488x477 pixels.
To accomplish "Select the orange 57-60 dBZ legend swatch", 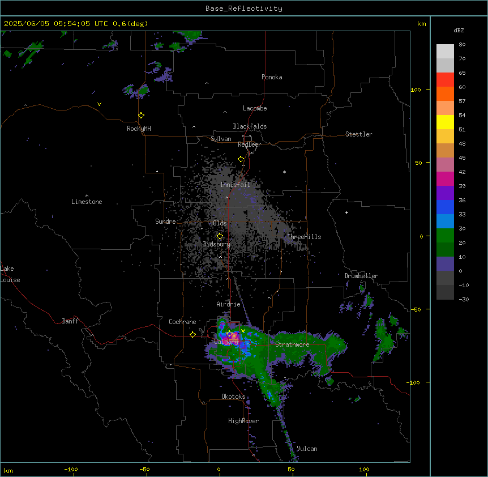I will pyautogui.click(x=445, y=93).
